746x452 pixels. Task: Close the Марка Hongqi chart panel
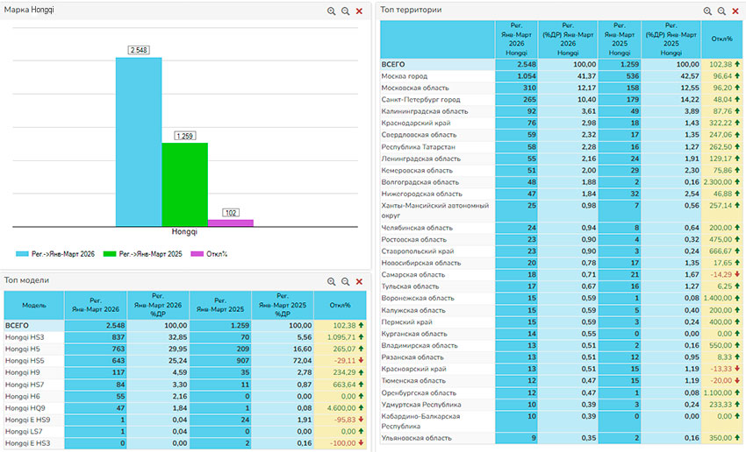(359, 11)
